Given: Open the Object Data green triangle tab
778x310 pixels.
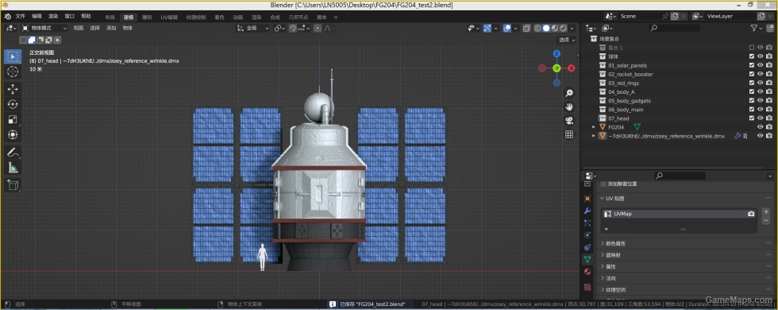Looking at the screenshot, I should click(x=587, y=259).
